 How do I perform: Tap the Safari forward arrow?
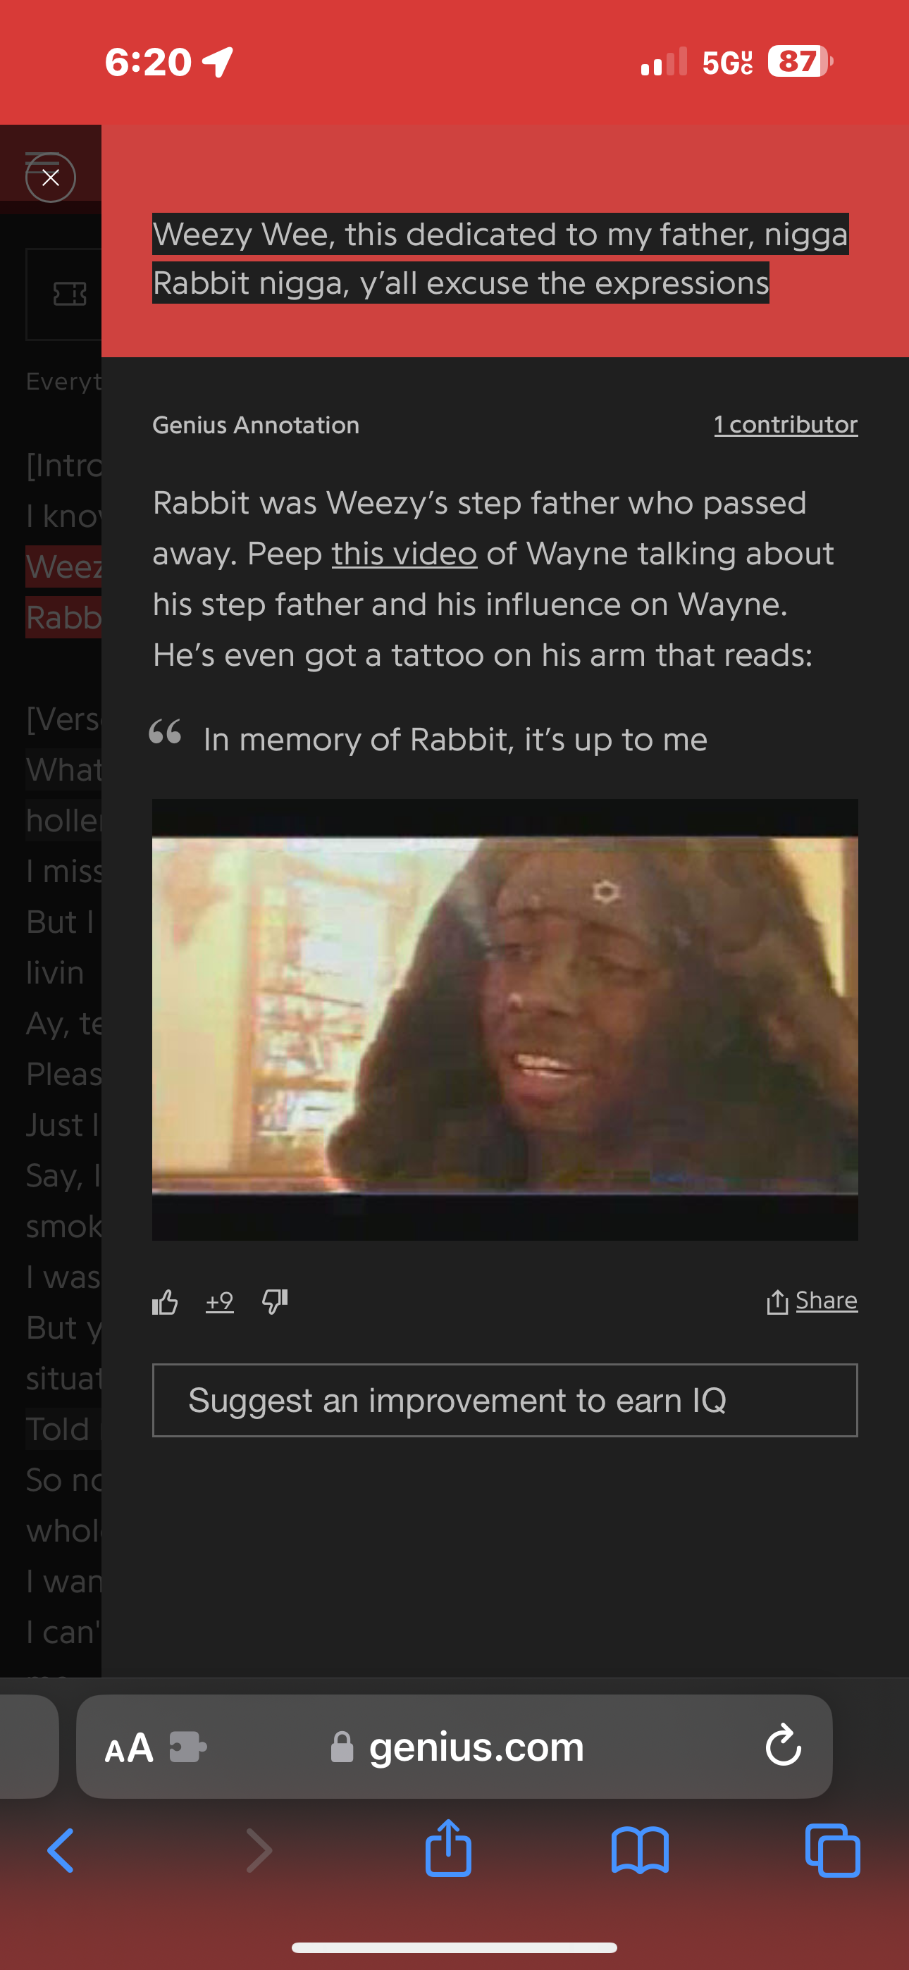[x=259, y=1851]
